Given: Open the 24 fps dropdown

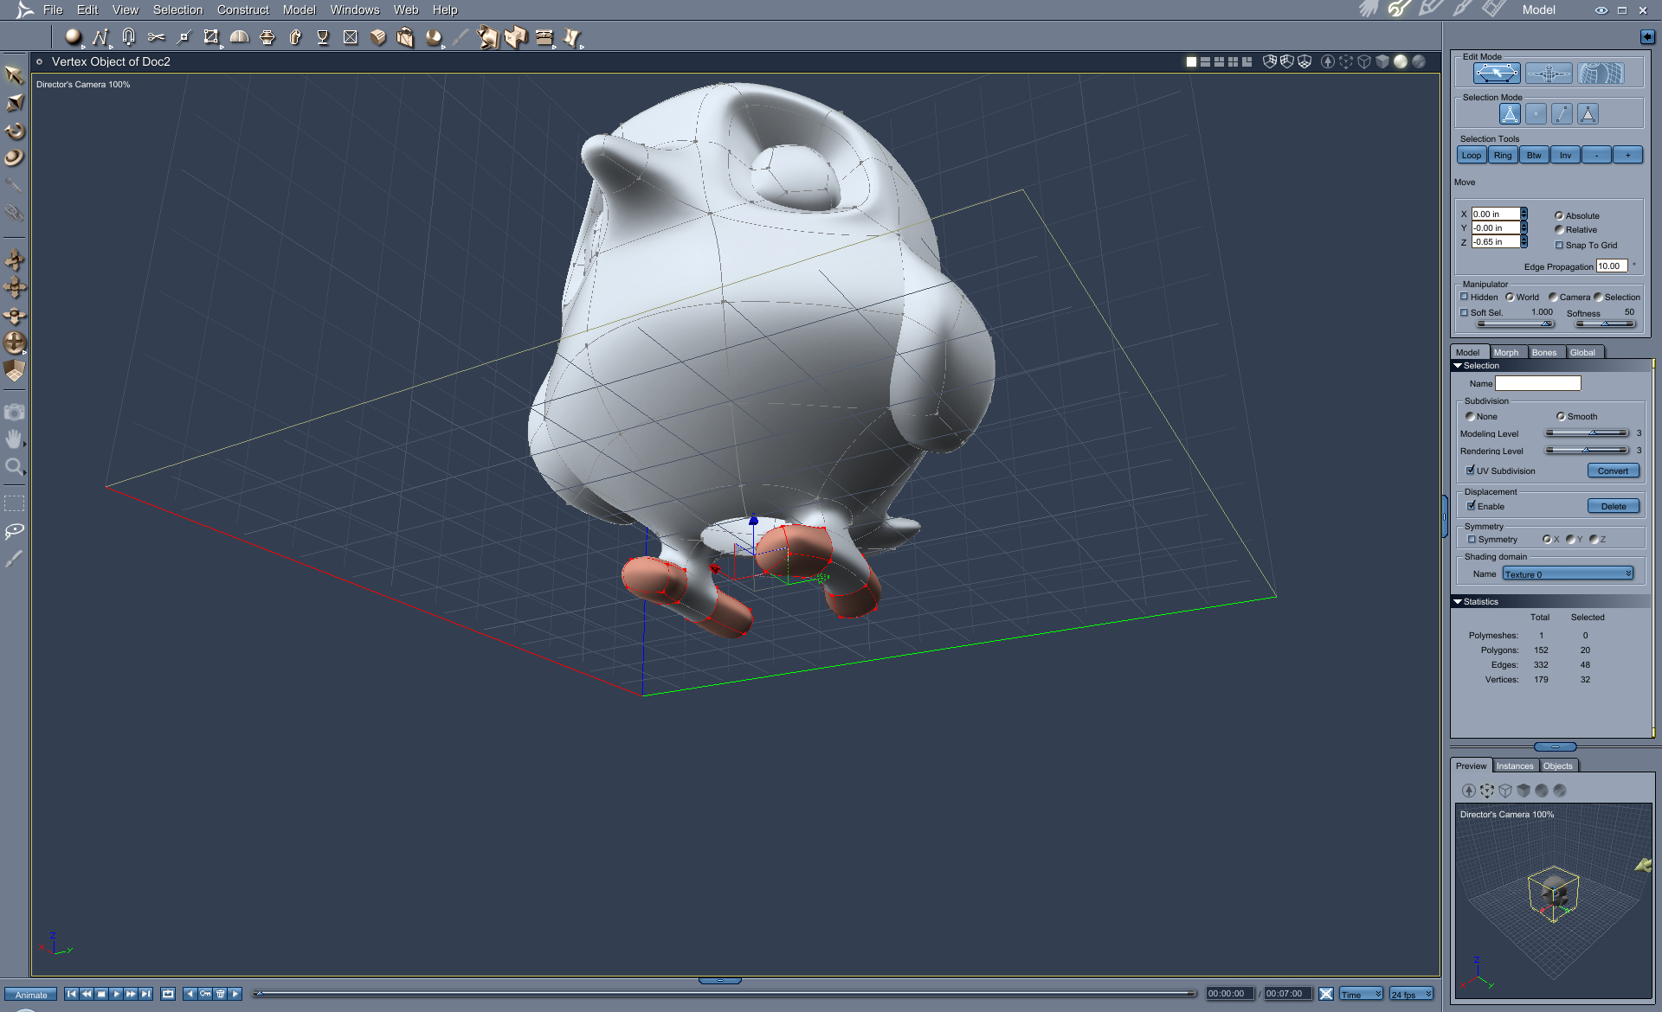Looking at the screenshot, I should [1412, 994].
